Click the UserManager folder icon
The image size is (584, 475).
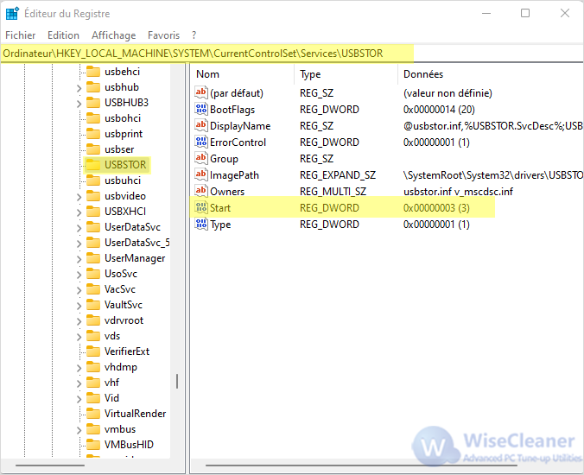tap(93, 258)
